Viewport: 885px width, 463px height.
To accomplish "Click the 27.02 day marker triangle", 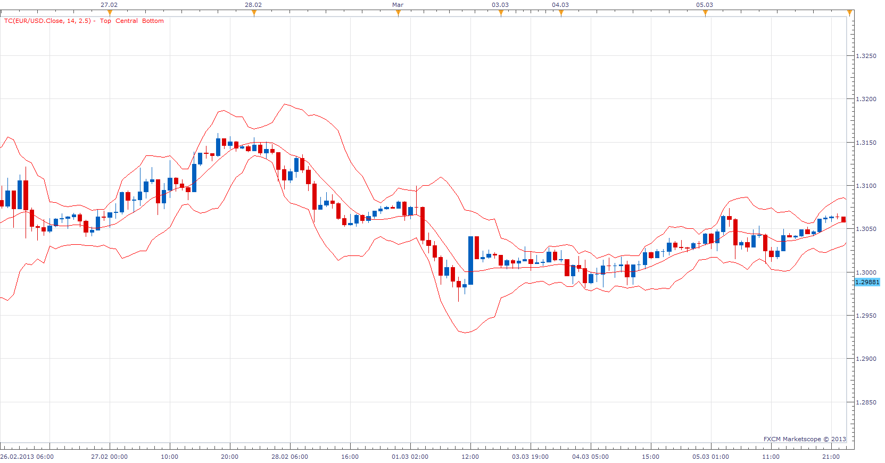I will pyautogui.click(x=110, y=13).
